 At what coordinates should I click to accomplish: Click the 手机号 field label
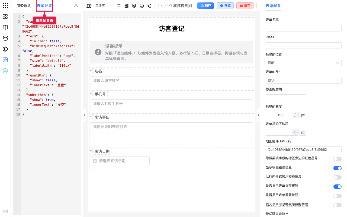click(100, 94)
